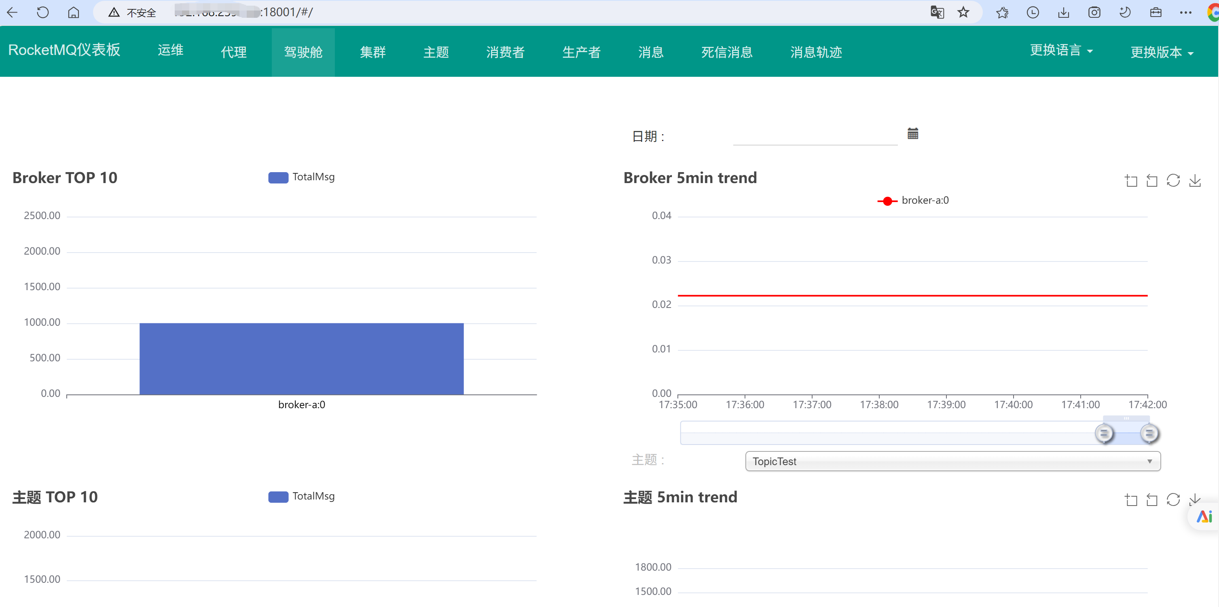Switch to the 集群 cluster tab
The height and width of the screenshot is (607, 1219).
tap(372, 52)
